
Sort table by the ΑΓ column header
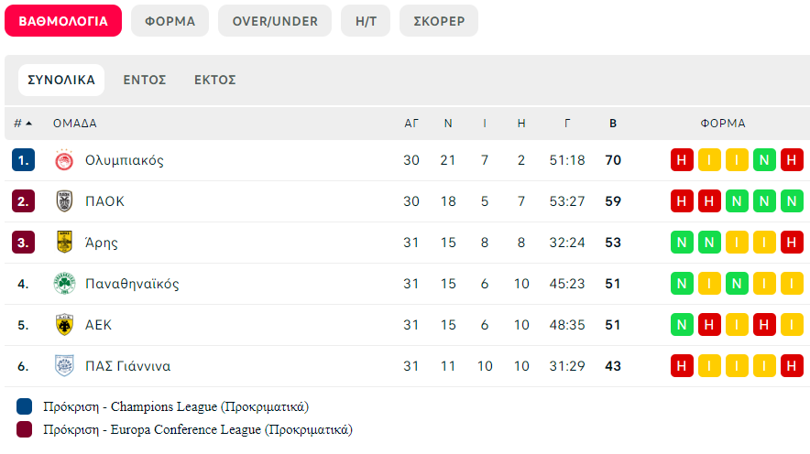tap(411, 124)
